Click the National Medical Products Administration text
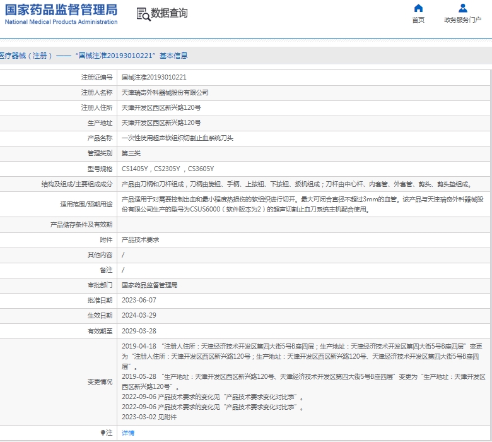This screenshot has width=492, height=442. [61, 22]
